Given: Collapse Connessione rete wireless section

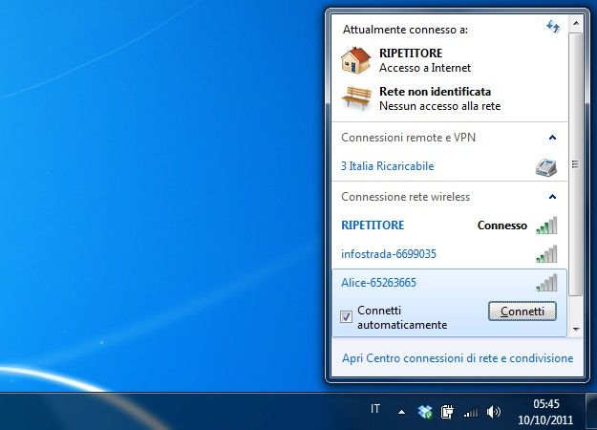Looking at the screenshot, I should tap(552, 197).
